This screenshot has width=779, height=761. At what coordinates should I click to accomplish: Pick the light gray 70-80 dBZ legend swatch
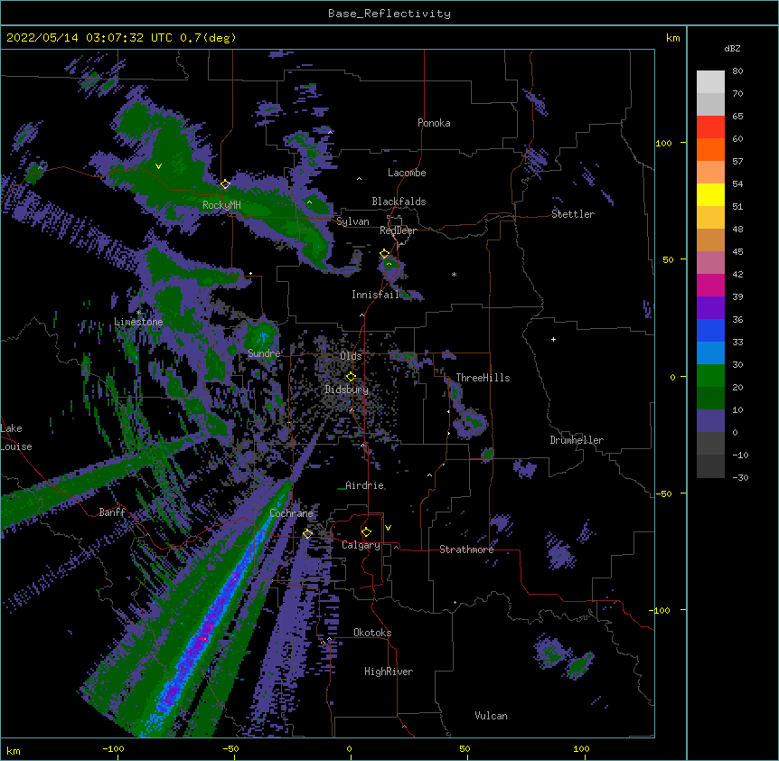(710, 81)
